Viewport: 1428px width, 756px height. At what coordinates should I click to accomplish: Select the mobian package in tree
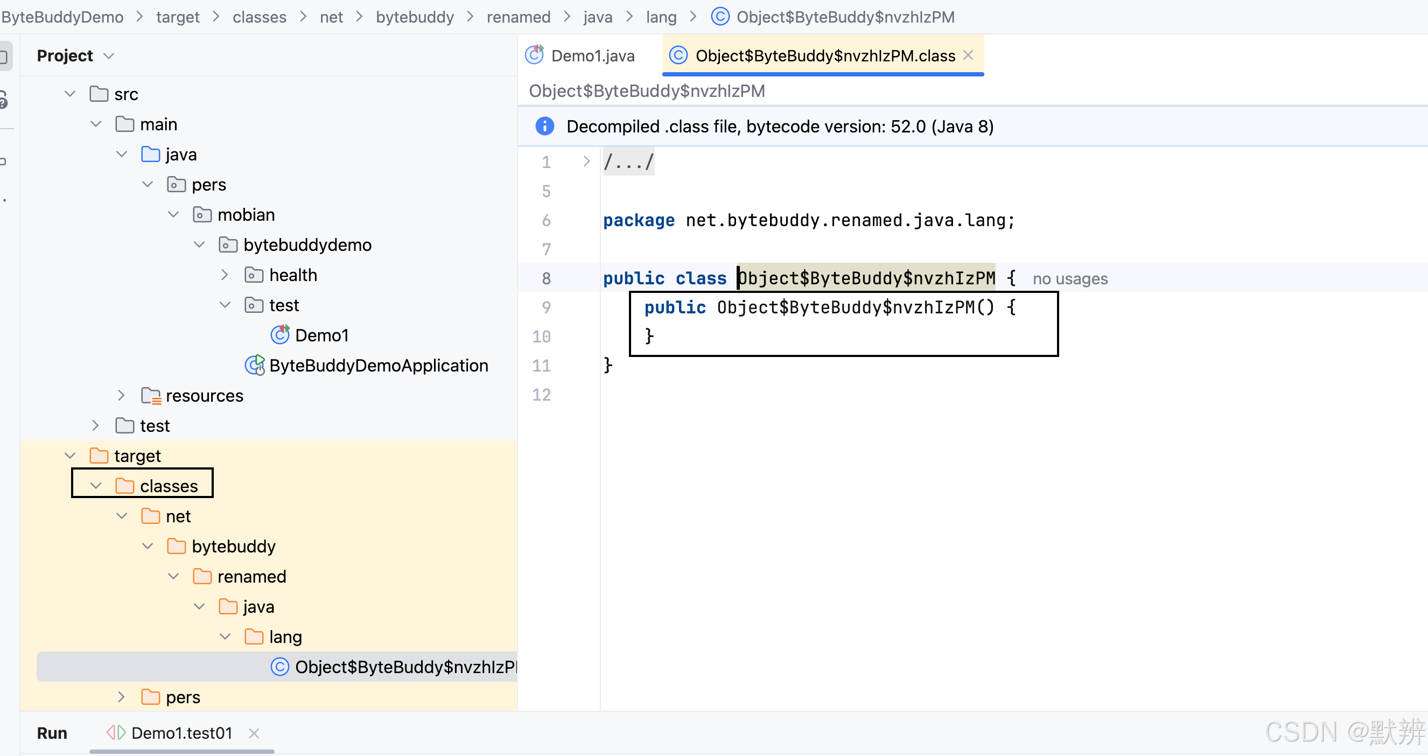[246, 214]
